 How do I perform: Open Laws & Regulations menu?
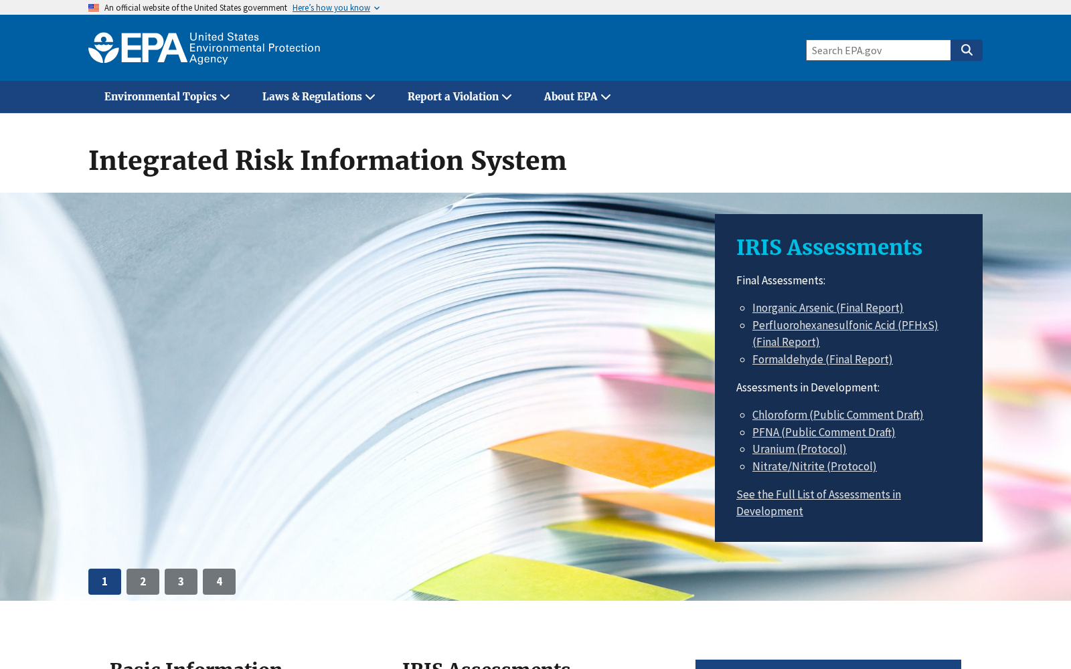[319, 97]
